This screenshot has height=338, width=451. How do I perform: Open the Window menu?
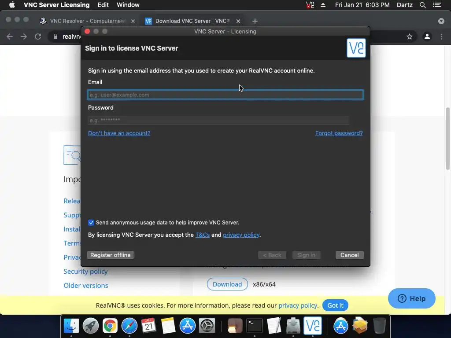pos(128,5)
